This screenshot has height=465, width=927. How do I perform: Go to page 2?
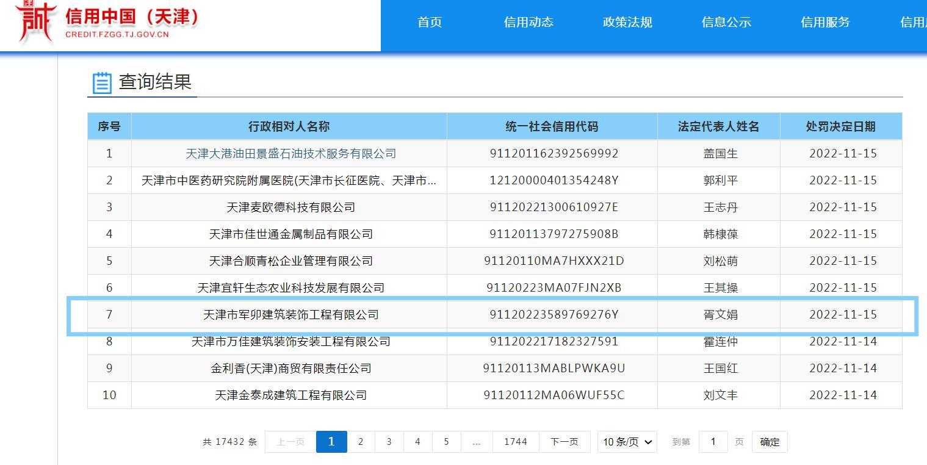(x=361, y=442)
